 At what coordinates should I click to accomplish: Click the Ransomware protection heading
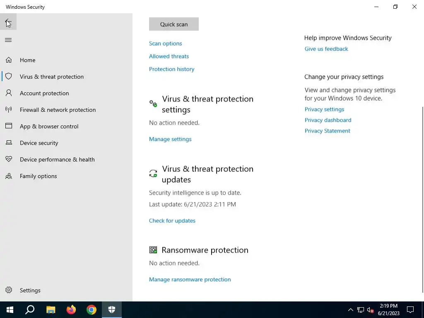pyautogui.click(x=205, y=250)
